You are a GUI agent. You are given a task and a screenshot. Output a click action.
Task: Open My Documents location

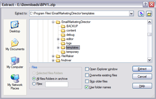15,45
